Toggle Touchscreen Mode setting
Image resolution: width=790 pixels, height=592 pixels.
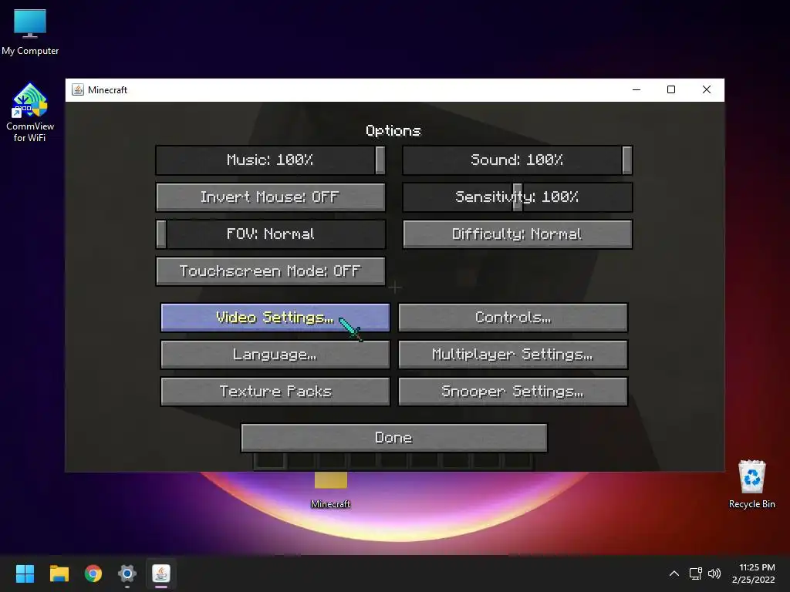(271, 271)
